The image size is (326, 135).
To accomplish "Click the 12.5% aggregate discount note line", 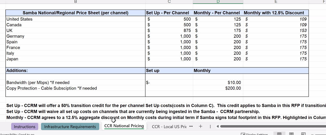I will [166, 117].
